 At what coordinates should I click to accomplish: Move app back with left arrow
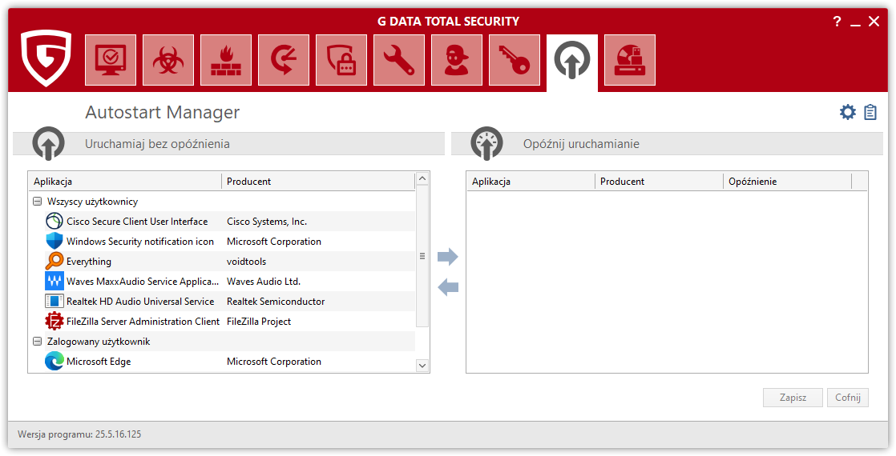tap(447, 287)
